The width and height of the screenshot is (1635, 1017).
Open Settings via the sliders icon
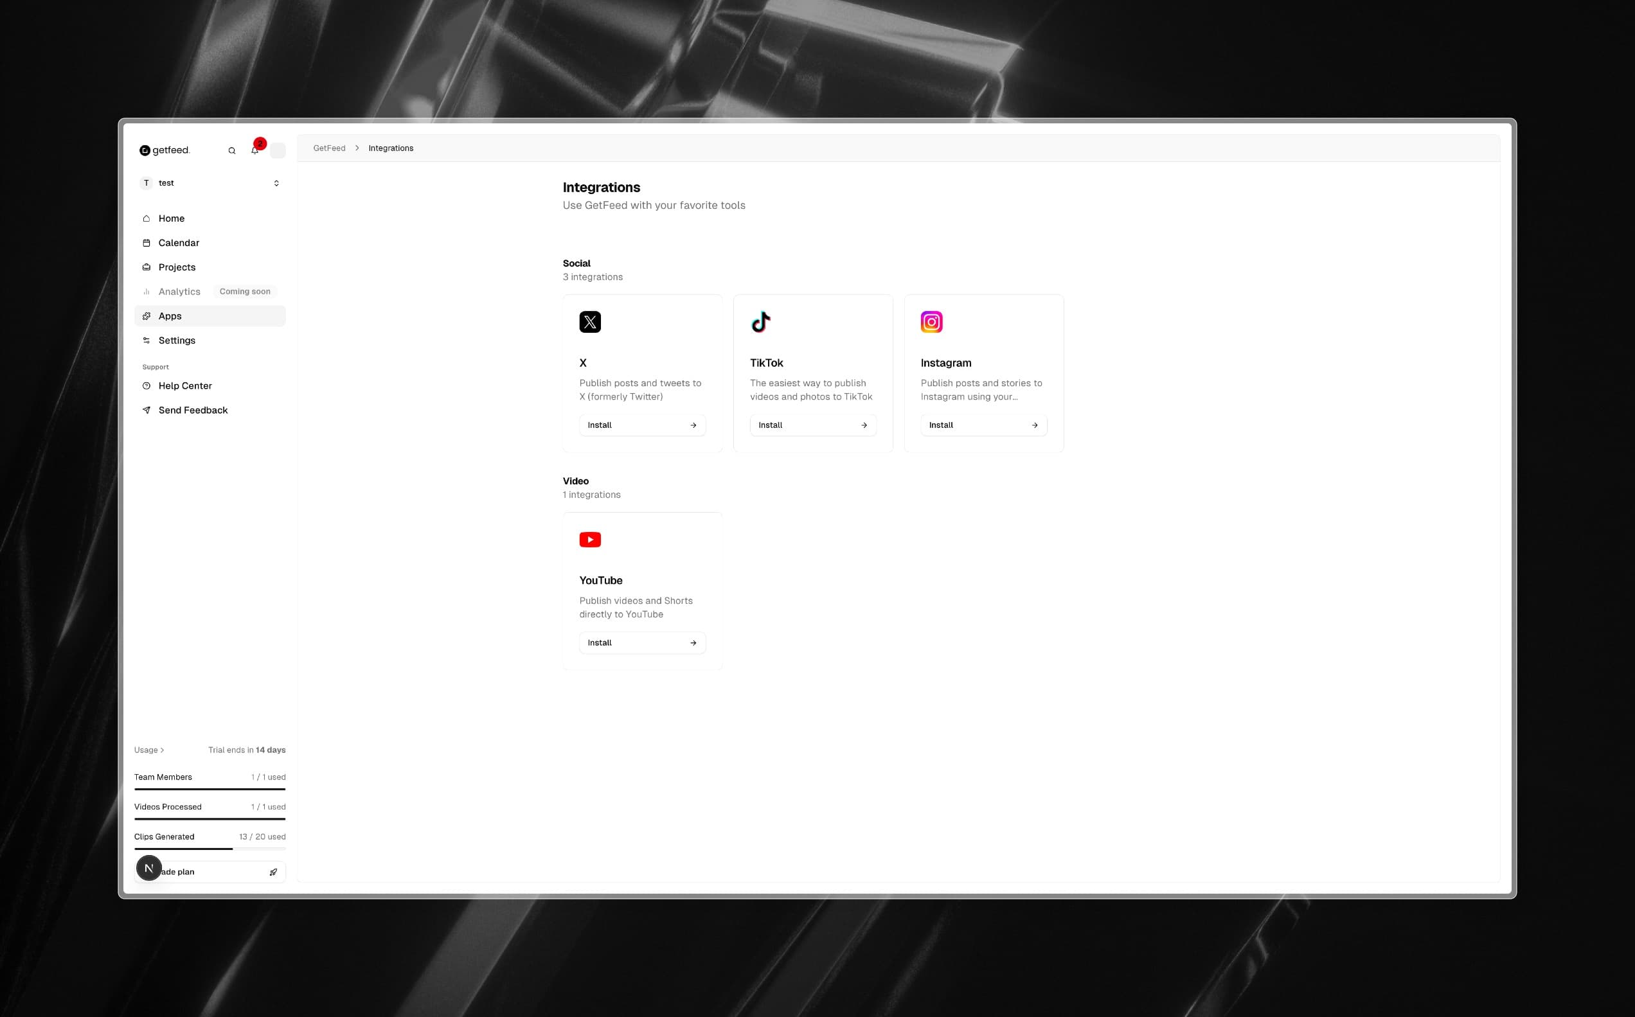pyautogui.click(x=147, y=340)
